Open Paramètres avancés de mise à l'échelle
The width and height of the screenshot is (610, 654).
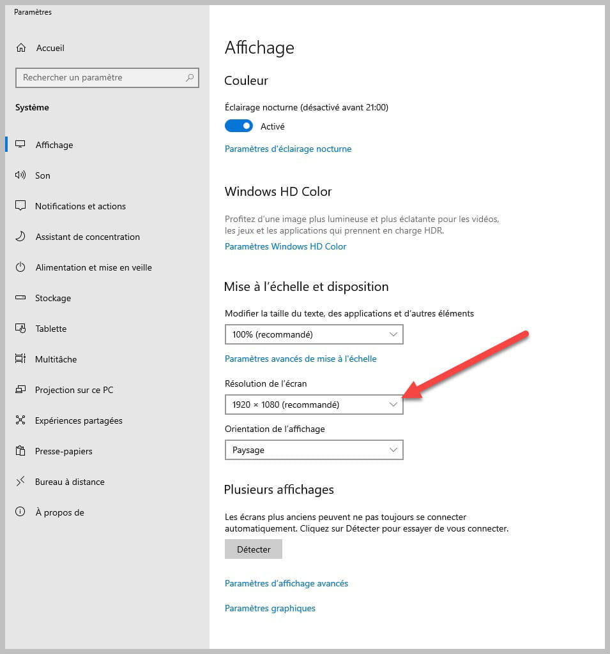tap(301, 359)
